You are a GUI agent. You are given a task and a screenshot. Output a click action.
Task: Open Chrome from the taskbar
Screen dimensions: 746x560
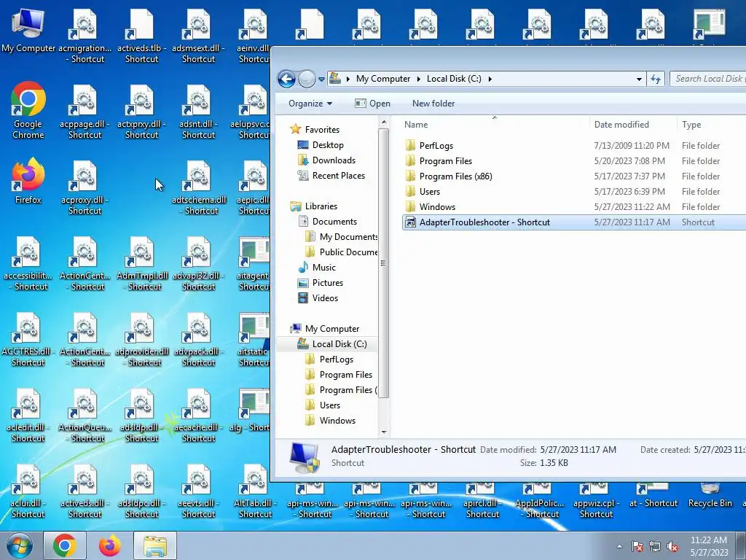click(65, 545)
